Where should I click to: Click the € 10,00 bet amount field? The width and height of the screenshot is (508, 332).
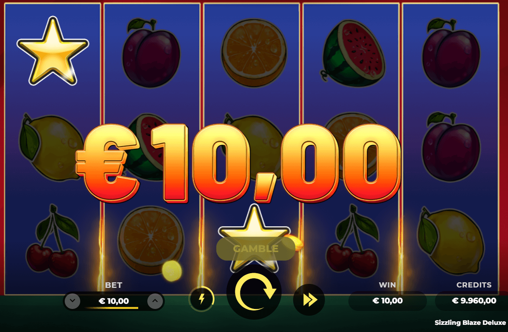click(114, 301)
